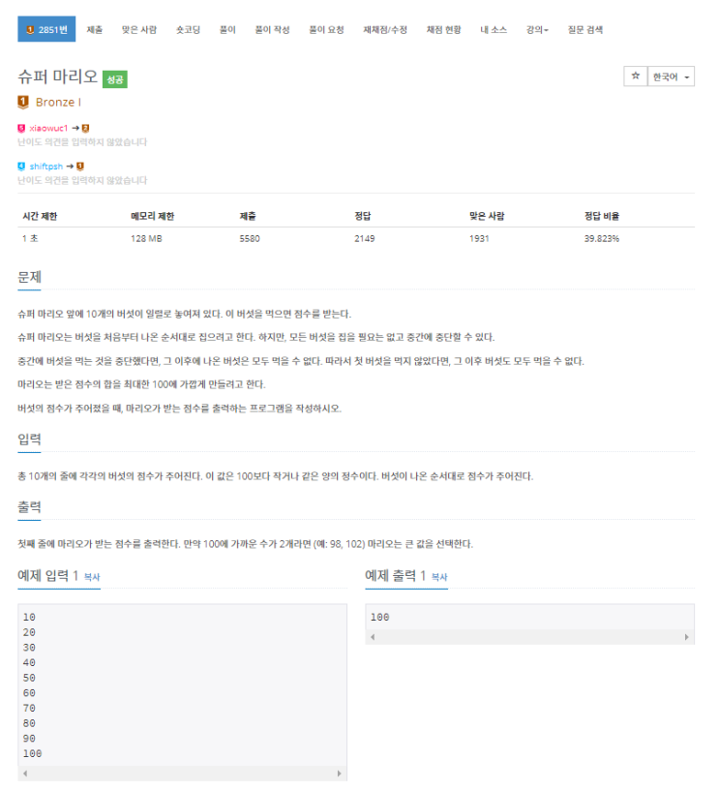Image resolution: width=719 pixels, height=790 pixels.
Task: Click right scroll arrow under example output
Action: click(686, 637)
